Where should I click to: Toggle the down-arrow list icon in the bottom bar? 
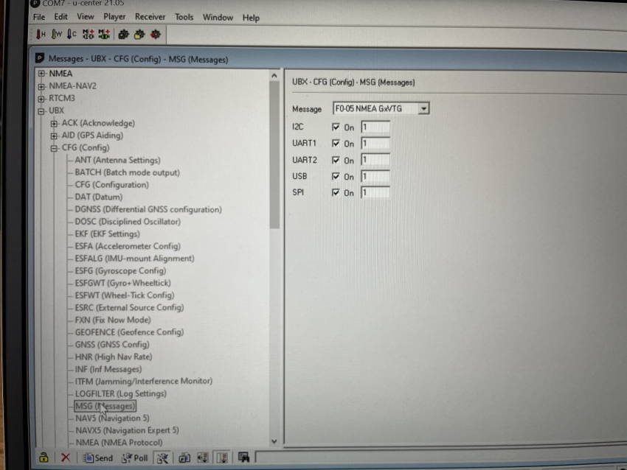pos(222,457)
